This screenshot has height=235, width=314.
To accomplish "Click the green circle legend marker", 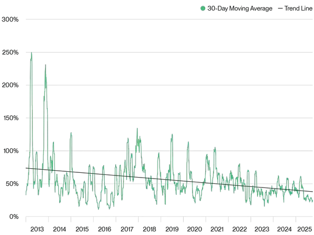I will click(x=201, y=8).
